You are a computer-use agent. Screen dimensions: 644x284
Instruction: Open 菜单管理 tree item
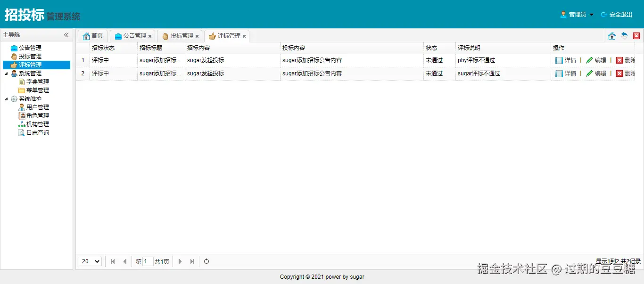(38, 90)
